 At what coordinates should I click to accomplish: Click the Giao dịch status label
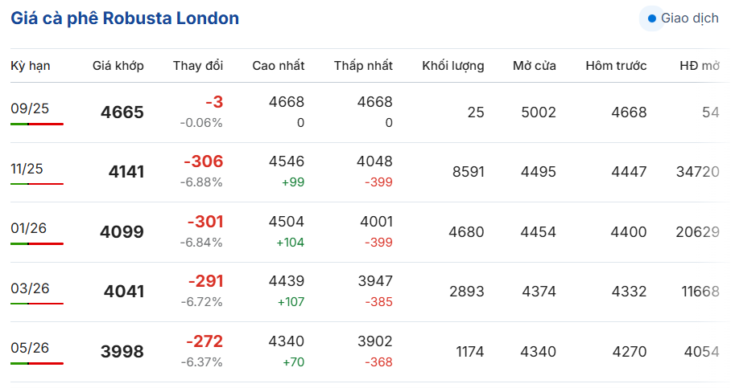coord(690,18)
